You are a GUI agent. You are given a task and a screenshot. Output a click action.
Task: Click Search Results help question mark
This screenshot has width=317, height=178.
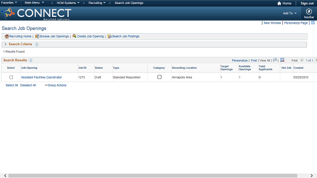point(31,60)
